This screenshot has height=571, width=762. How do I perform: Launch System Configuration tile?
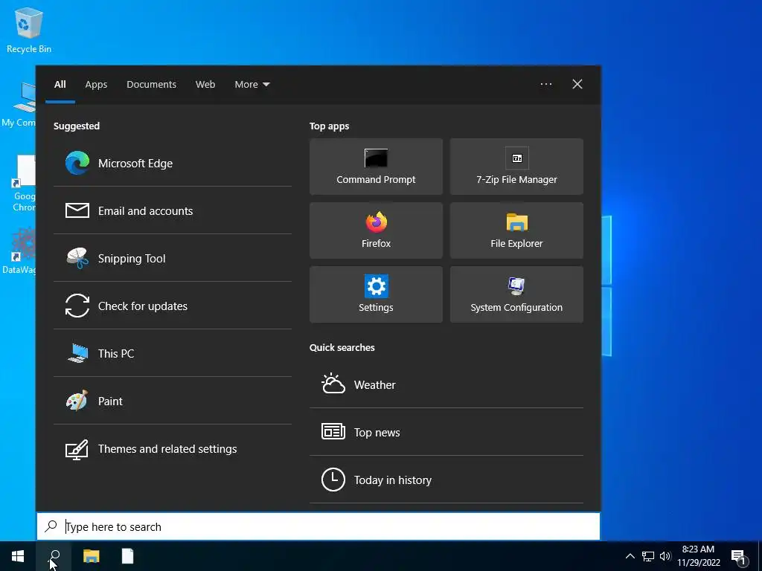coord(516,294)
